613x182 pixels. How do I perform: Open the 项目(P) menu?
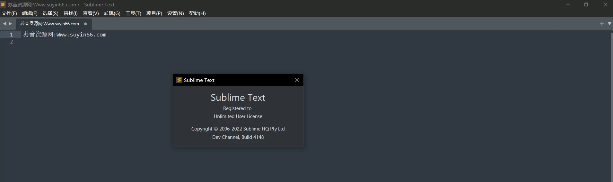click(154, 13)
